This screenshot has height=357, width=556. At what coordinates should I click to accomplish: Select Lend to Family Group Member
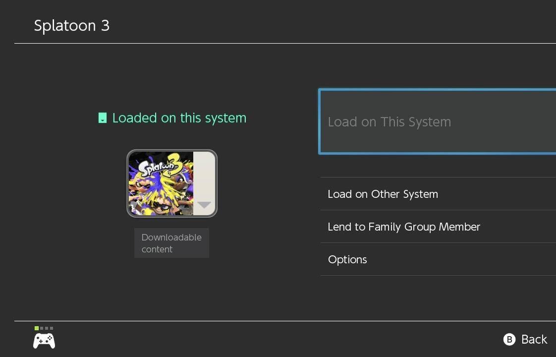[x=404, y=227]
